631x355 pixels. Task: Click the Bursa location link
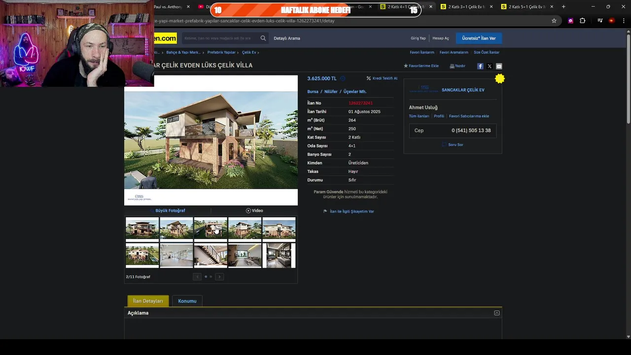click(x=313, y=92)
